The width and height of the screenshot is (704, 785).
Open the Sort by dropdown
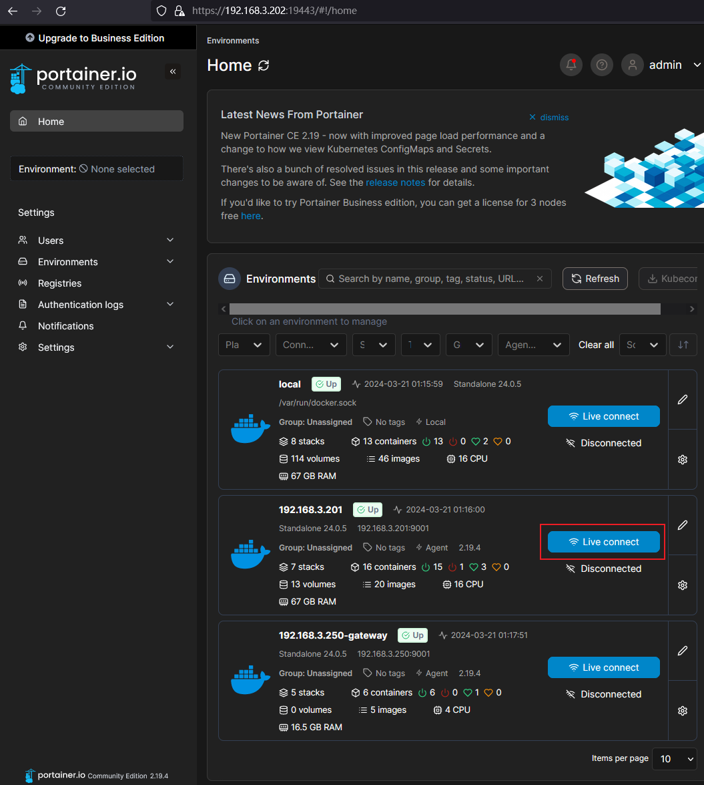point(643,345)
